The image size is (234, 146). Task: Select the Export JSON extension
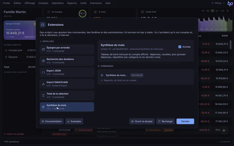(67, 72)
